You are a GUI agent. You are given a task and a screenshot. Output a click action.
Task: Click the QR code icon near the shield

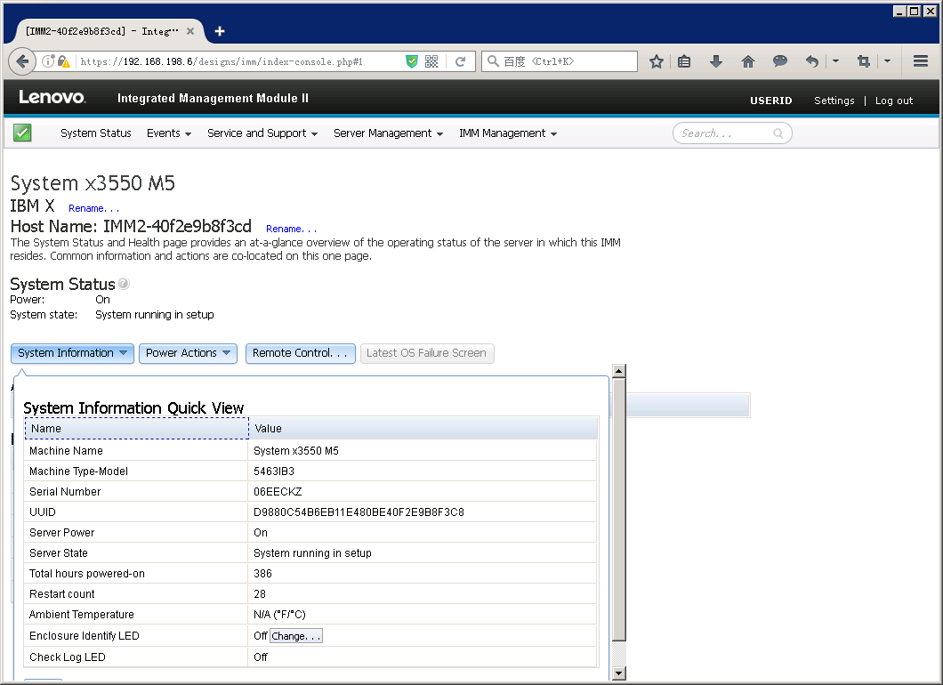pyautogui.click(x=431, y=61)
